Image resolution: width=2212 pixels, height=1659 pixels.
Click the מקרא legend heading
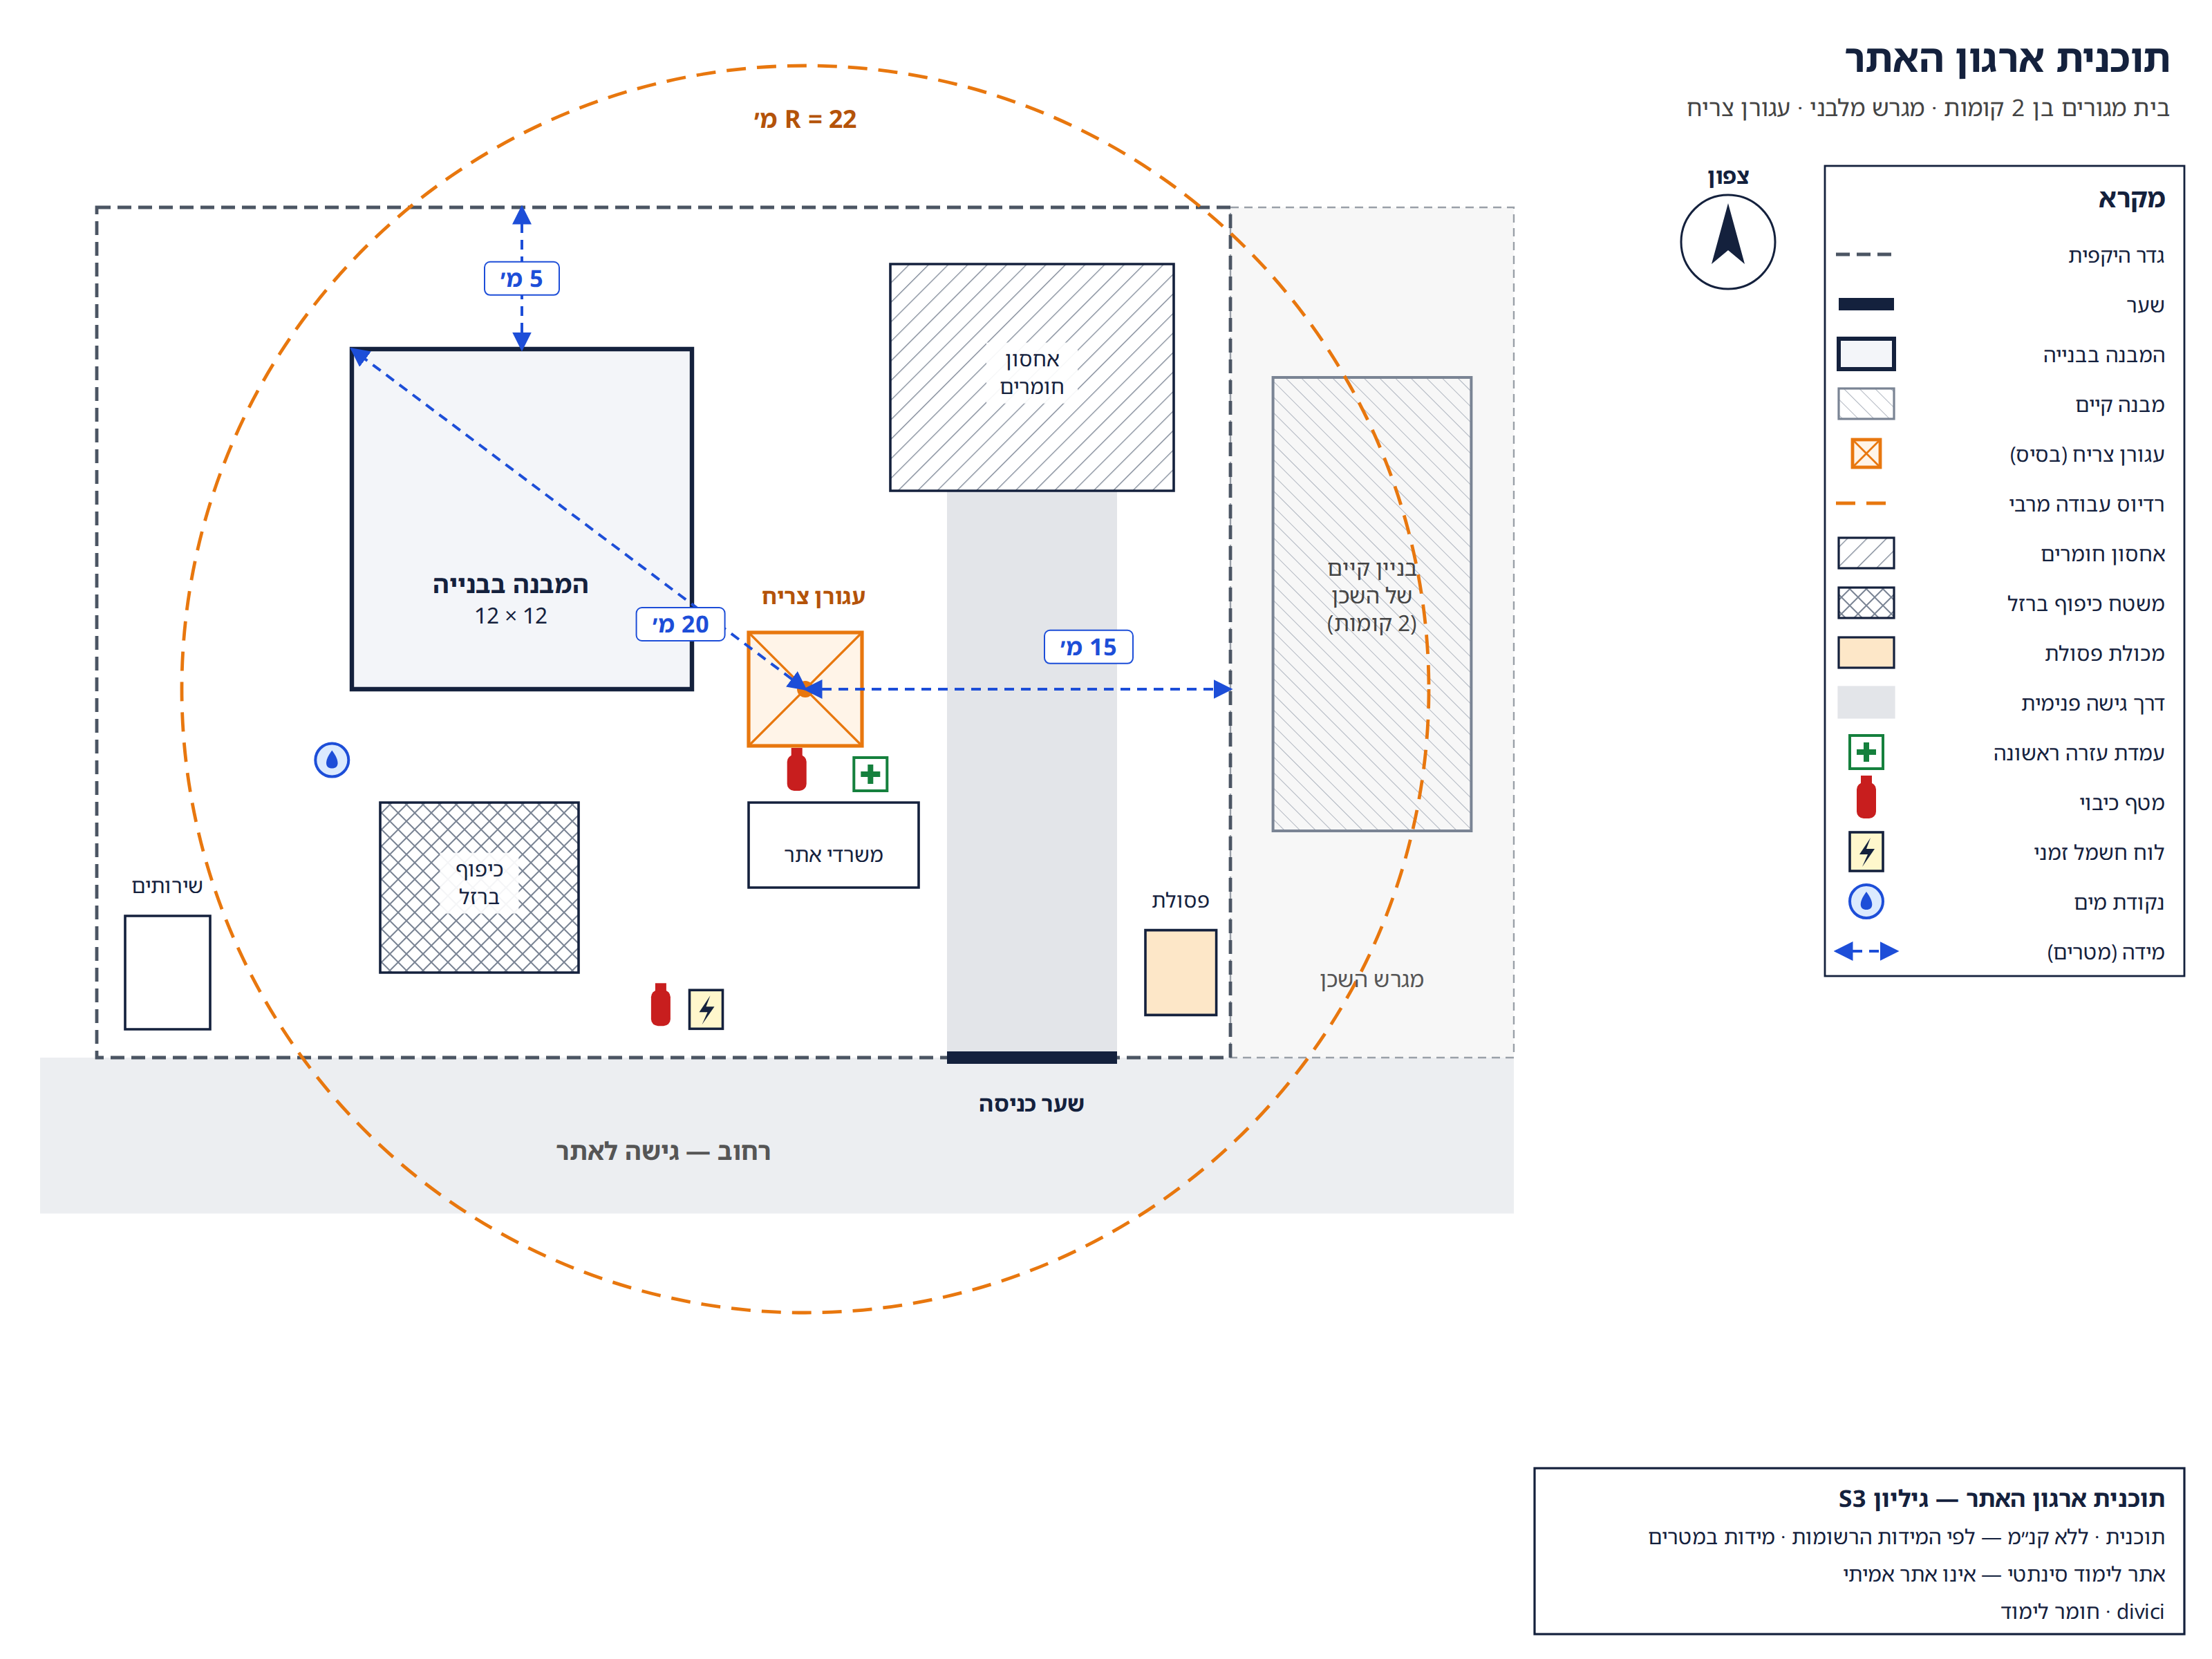(x=2131, y=198)
